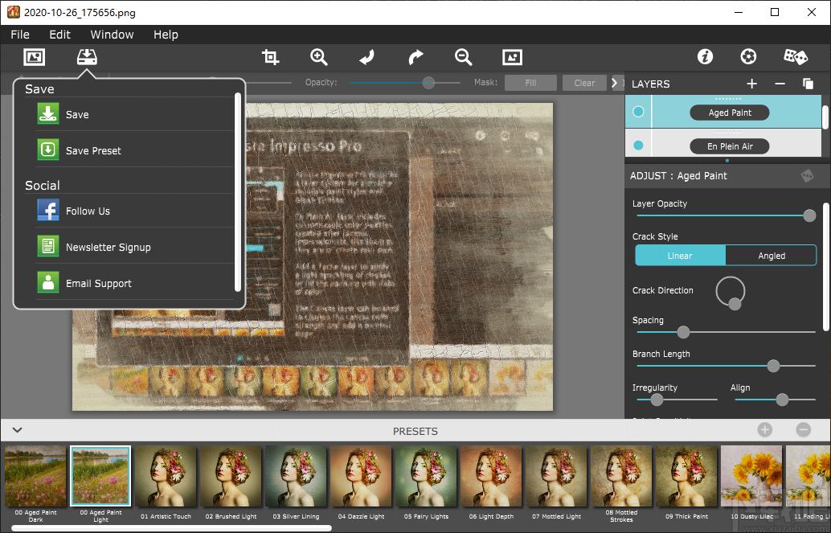831x533 pixels.
Task: Click the zoom out magnifier icon
Action: (463, 57)
